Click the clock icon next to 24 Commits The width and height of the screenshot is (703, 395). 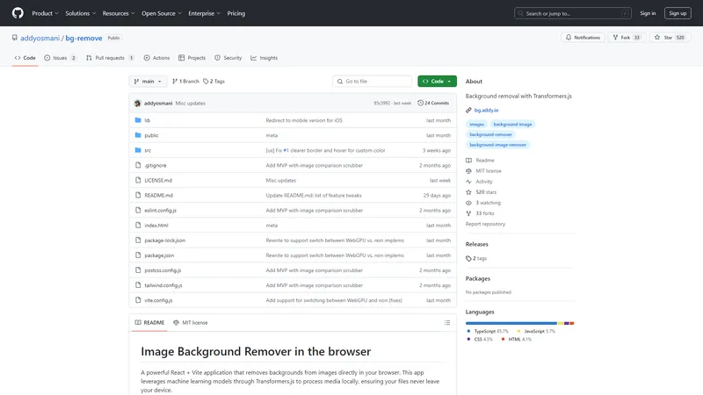421,103
